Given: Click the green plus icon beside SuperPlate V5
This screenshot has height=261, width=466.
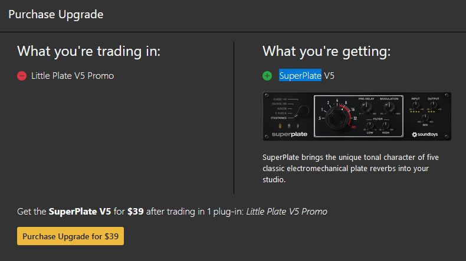Looking at the screenshot, I should pos(267,76).
